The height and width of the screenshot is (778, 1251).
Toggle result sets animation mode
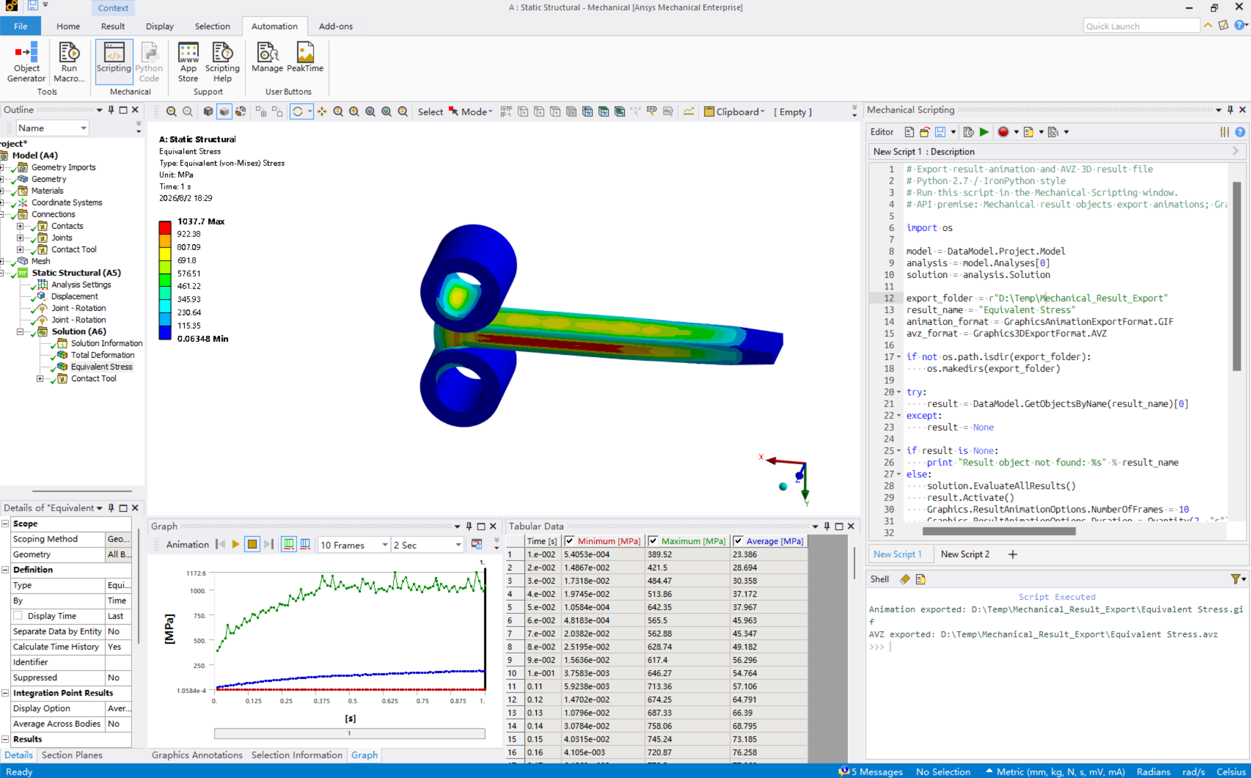(x=305, y=544)
